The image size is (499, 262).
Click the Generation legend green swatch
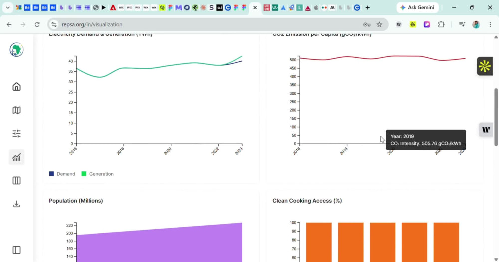pyautogui.click(x=84, y=174)
